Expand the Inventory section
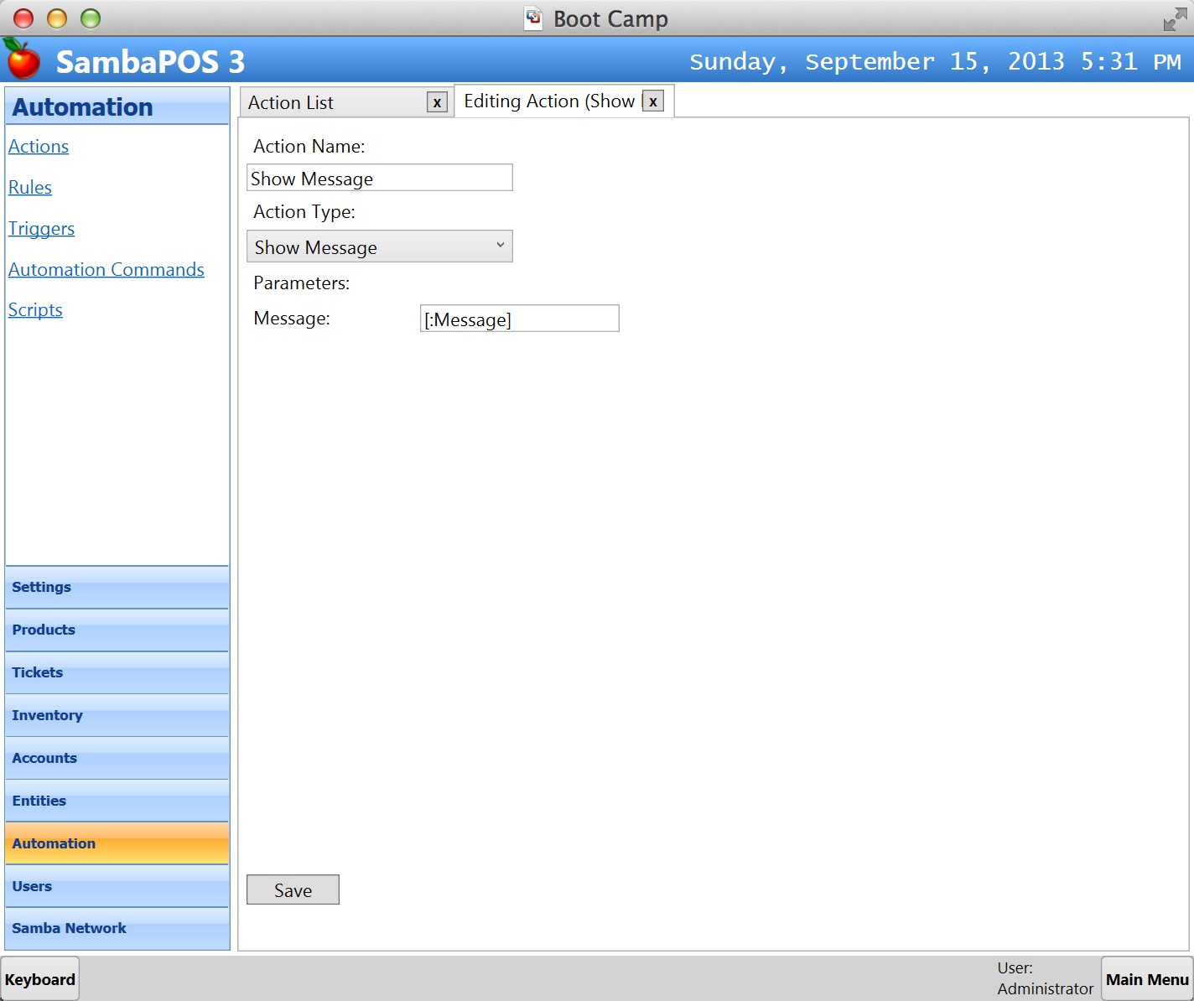Viewport: 1194px width, 1001px height. [117, 716]
